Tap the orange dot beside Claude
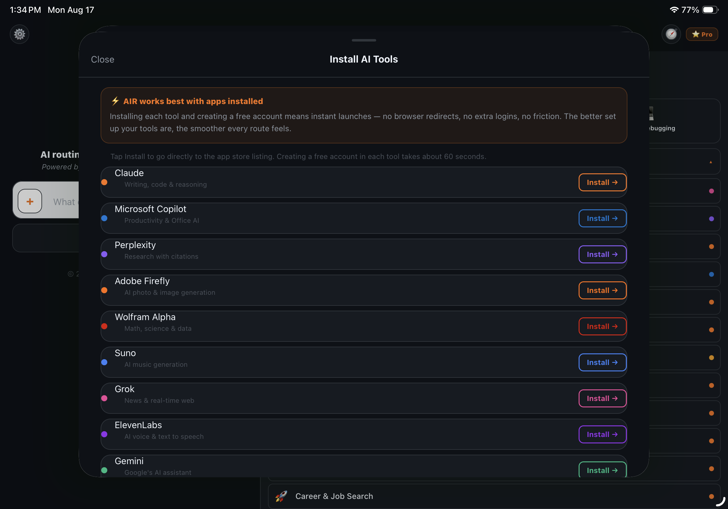The width and height of the screenshot is (728, 509). [104, 182]
